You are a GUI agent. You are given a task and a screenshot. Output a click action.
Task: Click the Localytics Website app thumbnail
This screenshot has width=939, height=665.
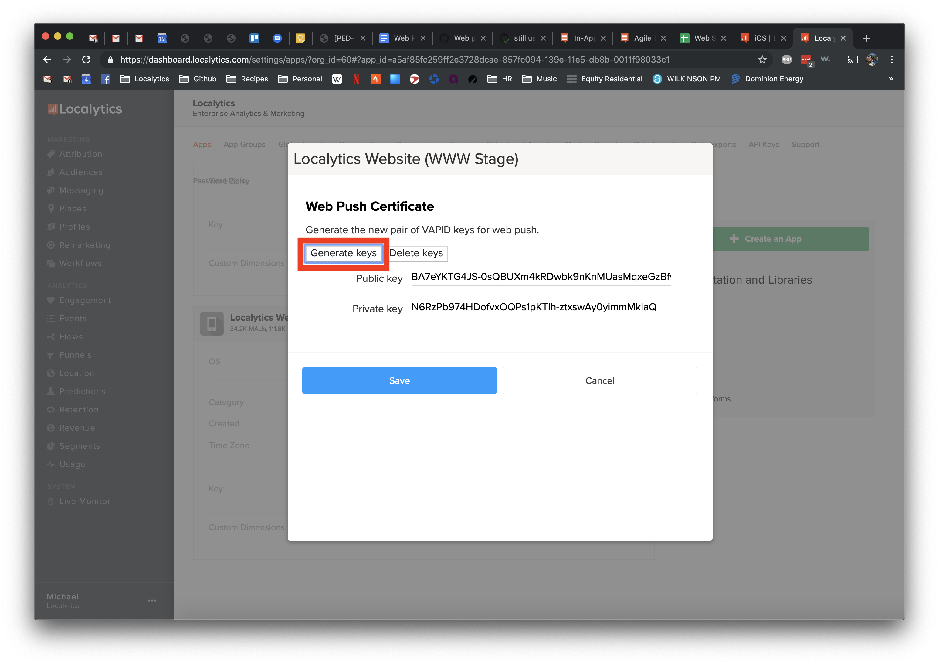point(212,323)
